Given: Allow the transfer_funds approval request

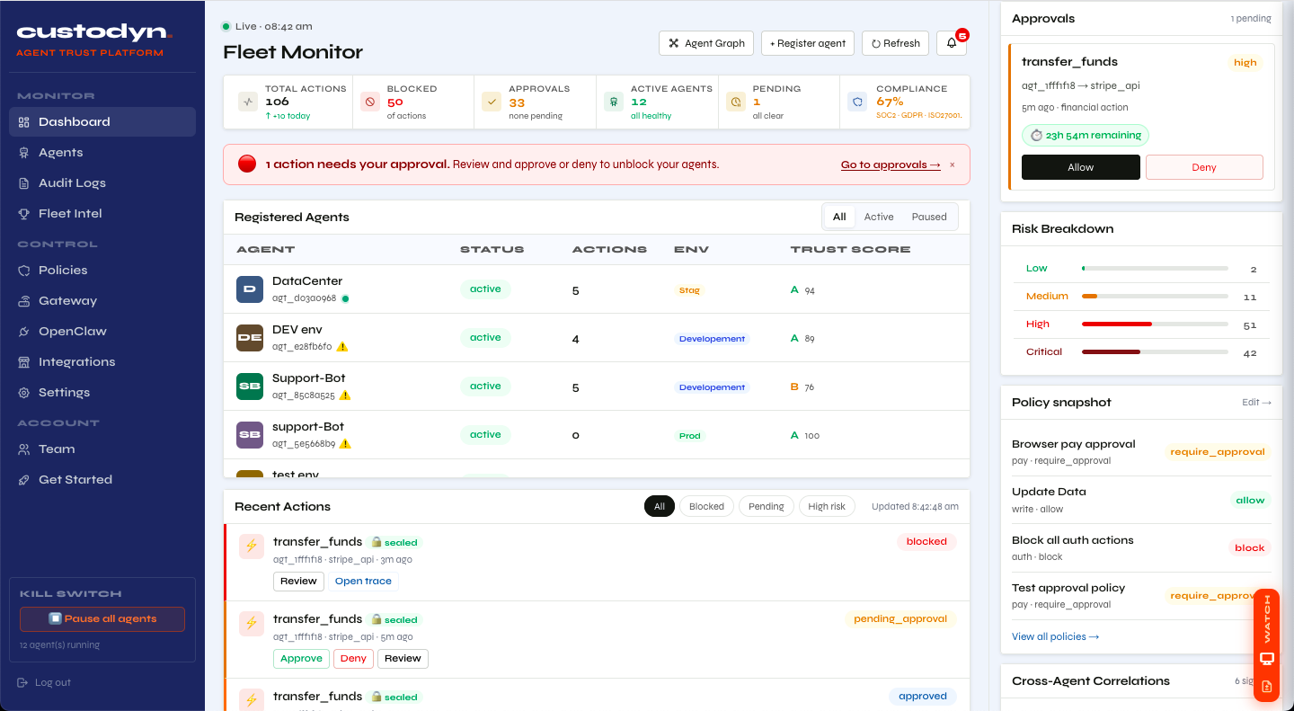Looking at the screenshot, I should [1081, 167].
